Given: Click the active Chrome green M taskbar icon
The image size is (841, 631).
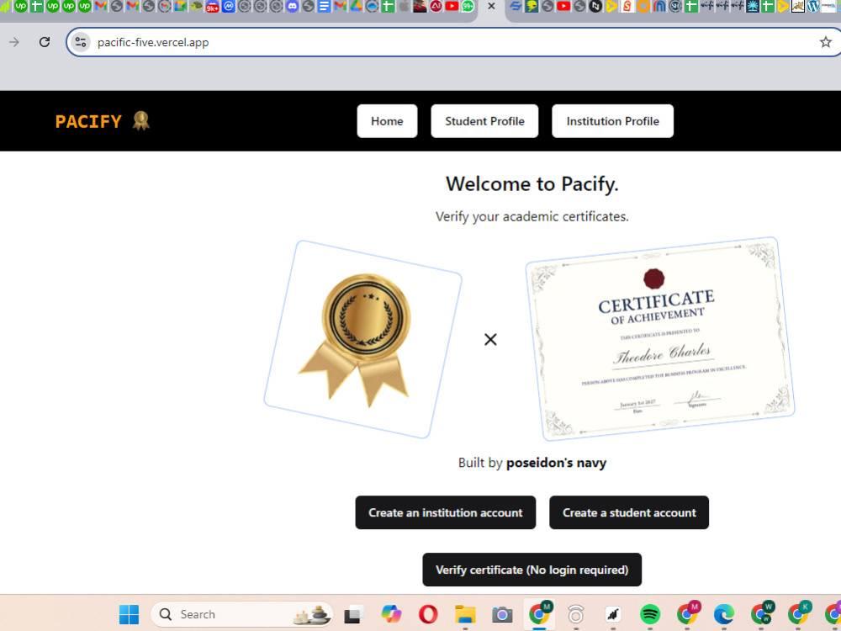Looking at the screenshot, I should coord(540,613).
